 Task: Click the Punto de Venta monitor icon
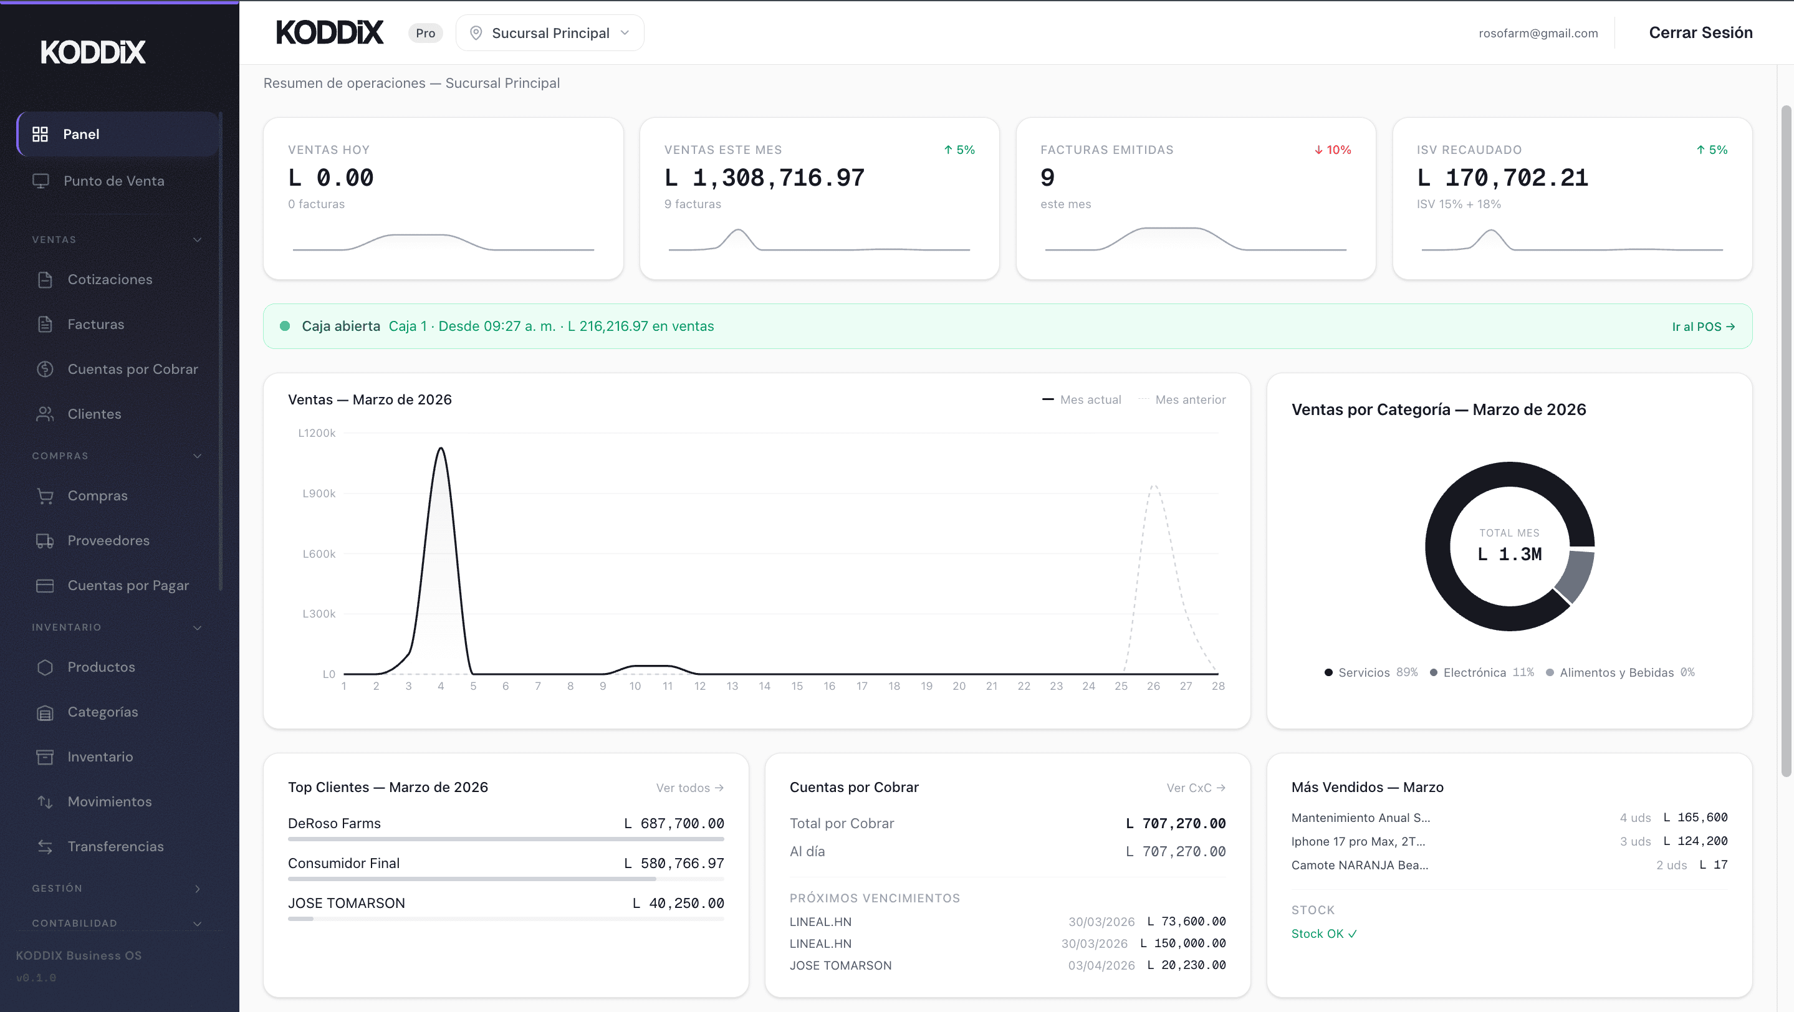[x=41, y=181]
